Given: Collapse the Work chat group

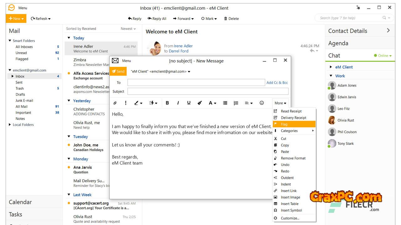Looking at the screenshot, I should (x=331, y=76).
